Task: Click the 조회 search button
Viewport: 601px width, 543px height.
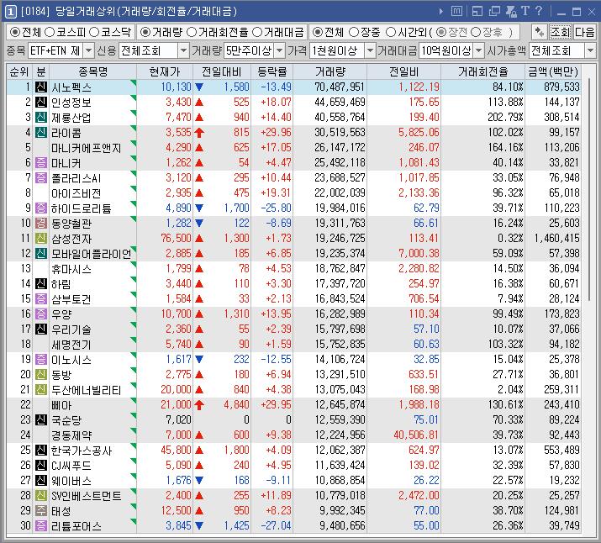Action: (560, 32)
